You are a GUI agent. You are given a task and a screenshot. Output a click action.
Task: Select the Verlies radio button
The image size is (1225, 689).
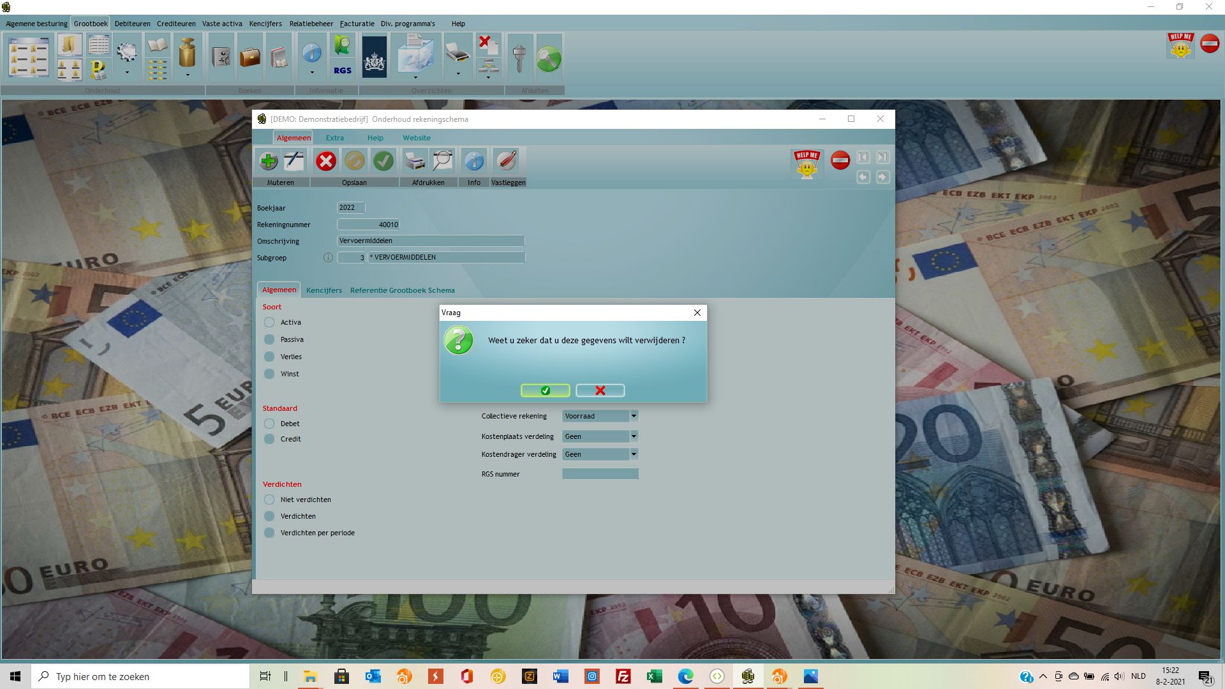pyautogui.click(x=269, y=357)
